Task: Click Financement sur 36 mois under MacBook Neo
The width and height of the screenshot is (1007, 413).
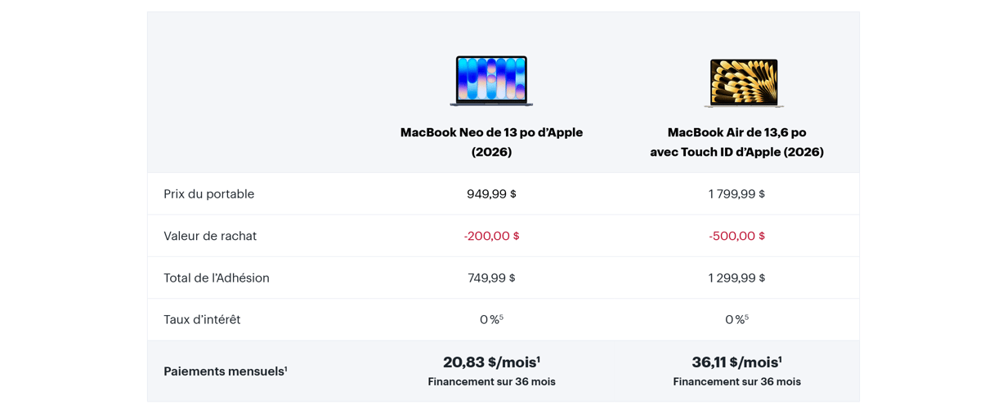Action: tap(491, 382)
